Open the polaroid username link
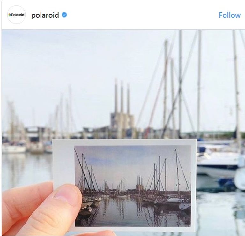The image size is (245, 236). click(45, 15)
